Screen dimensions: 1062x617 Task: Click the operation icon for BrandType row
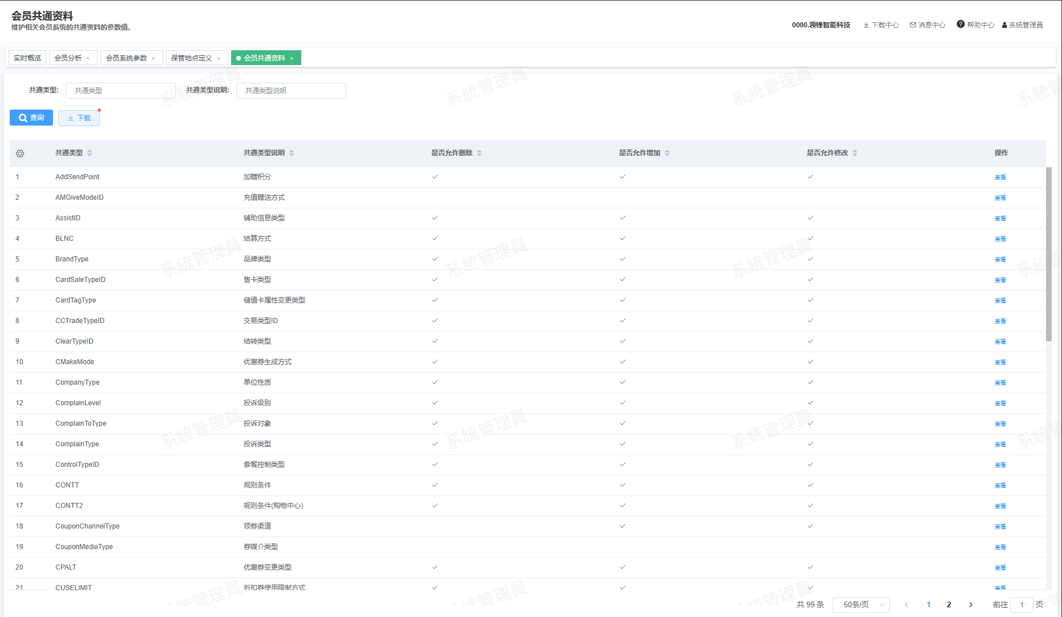pyautogui.click(x=1000, y=259)
